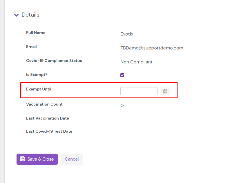This screenshot has width=228, height=183.
Task: Cancel the form changes
Action: [72, 159]
